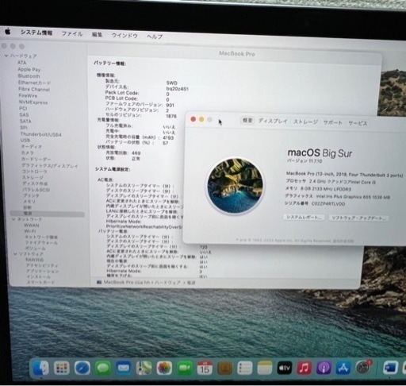Screen dimensions: 406x386
Task: Open the Apple TV app in the Dock
Action: [x=285, y=368]
